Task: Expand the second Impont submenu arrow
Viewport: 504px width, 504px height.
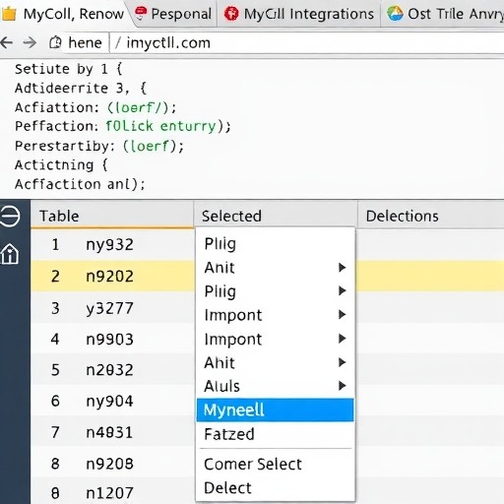Action: point(342,339)
